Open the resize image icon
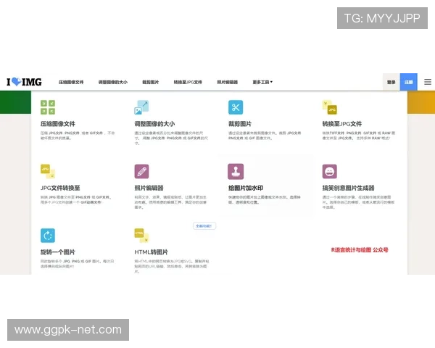The image size is (435, 348). 142,107
